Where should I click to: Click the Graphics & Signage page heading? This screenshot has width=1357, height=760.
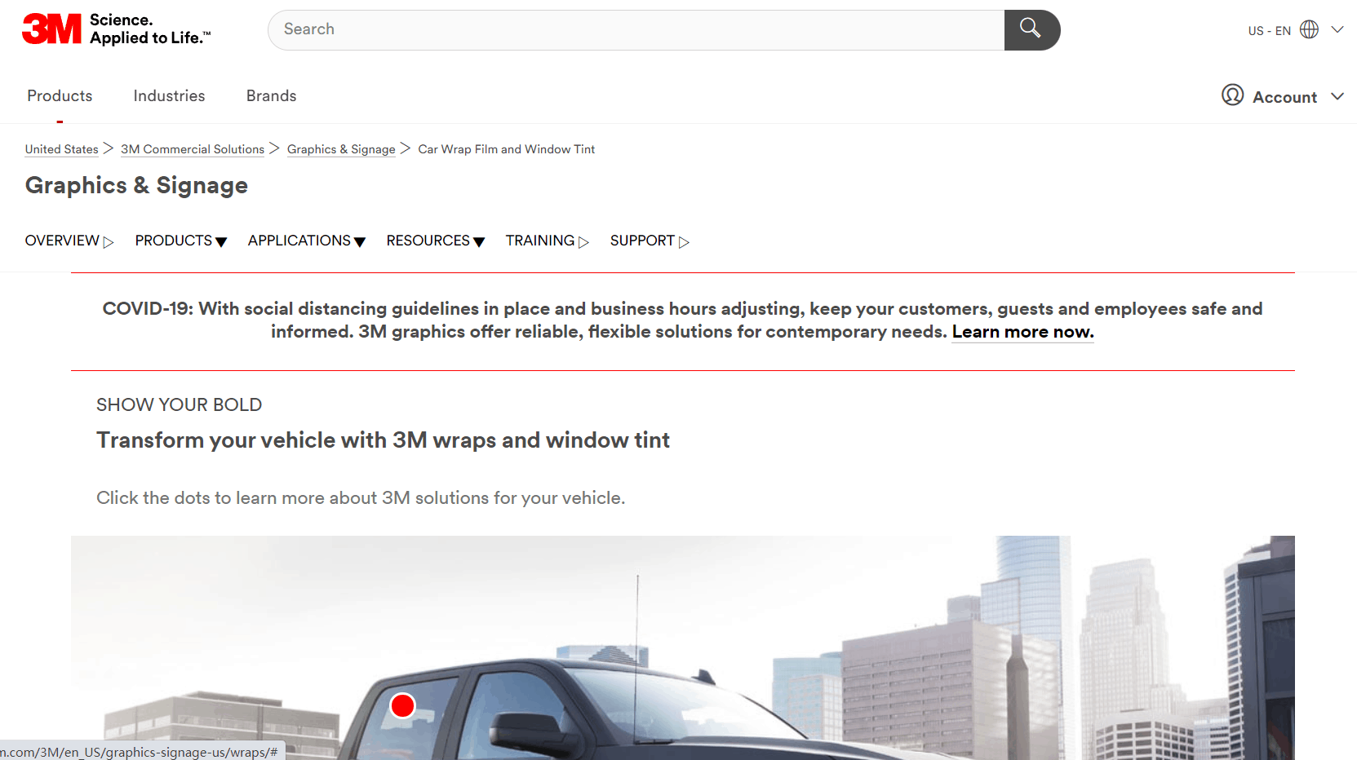click(x=136, y=186)
